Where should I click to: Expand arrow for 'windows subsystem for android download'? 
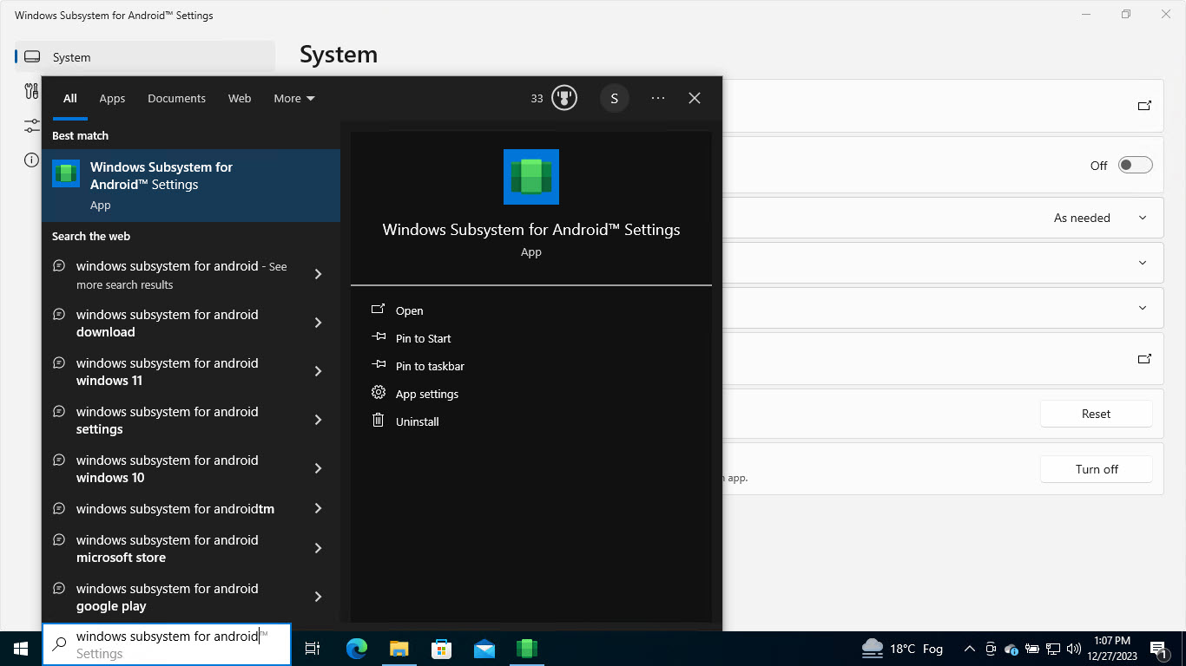pos(318,323)
